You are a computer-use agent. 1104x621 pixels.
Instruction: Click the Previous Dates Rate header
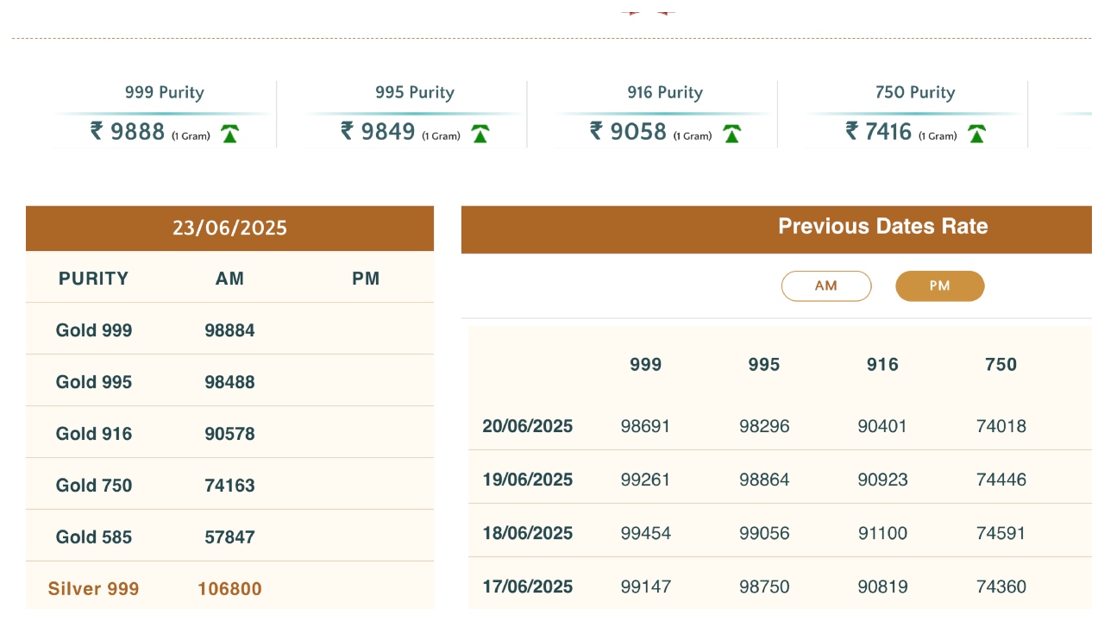tap(882, 227)
